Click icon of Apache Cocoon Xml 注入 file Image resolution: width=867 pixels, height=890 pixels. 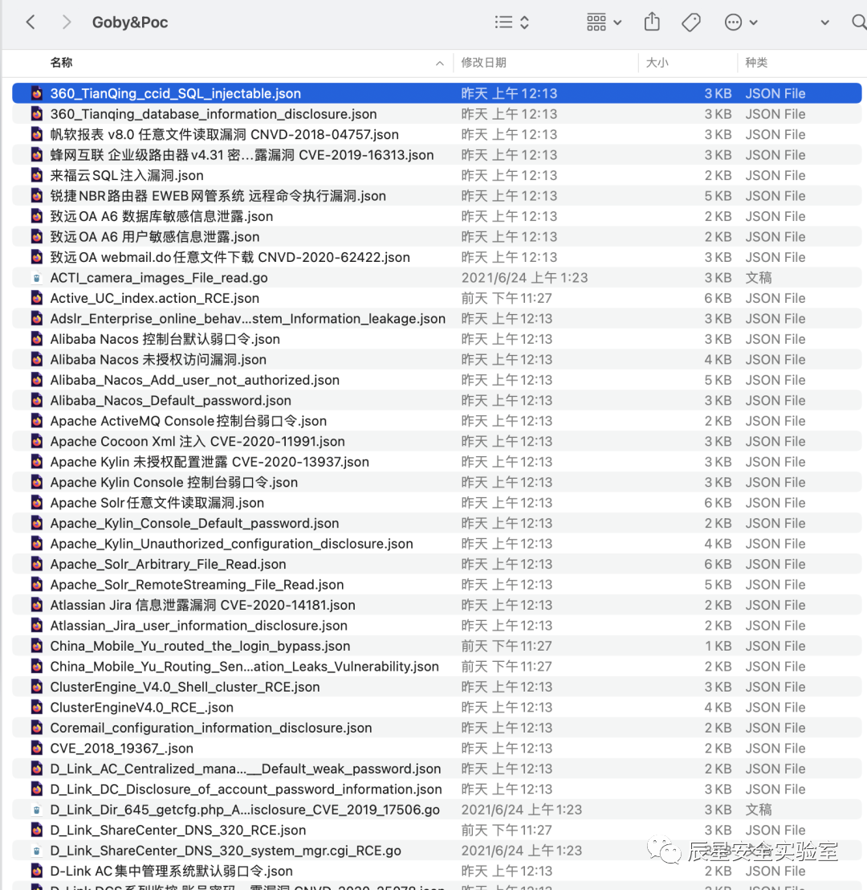(37, 441)
